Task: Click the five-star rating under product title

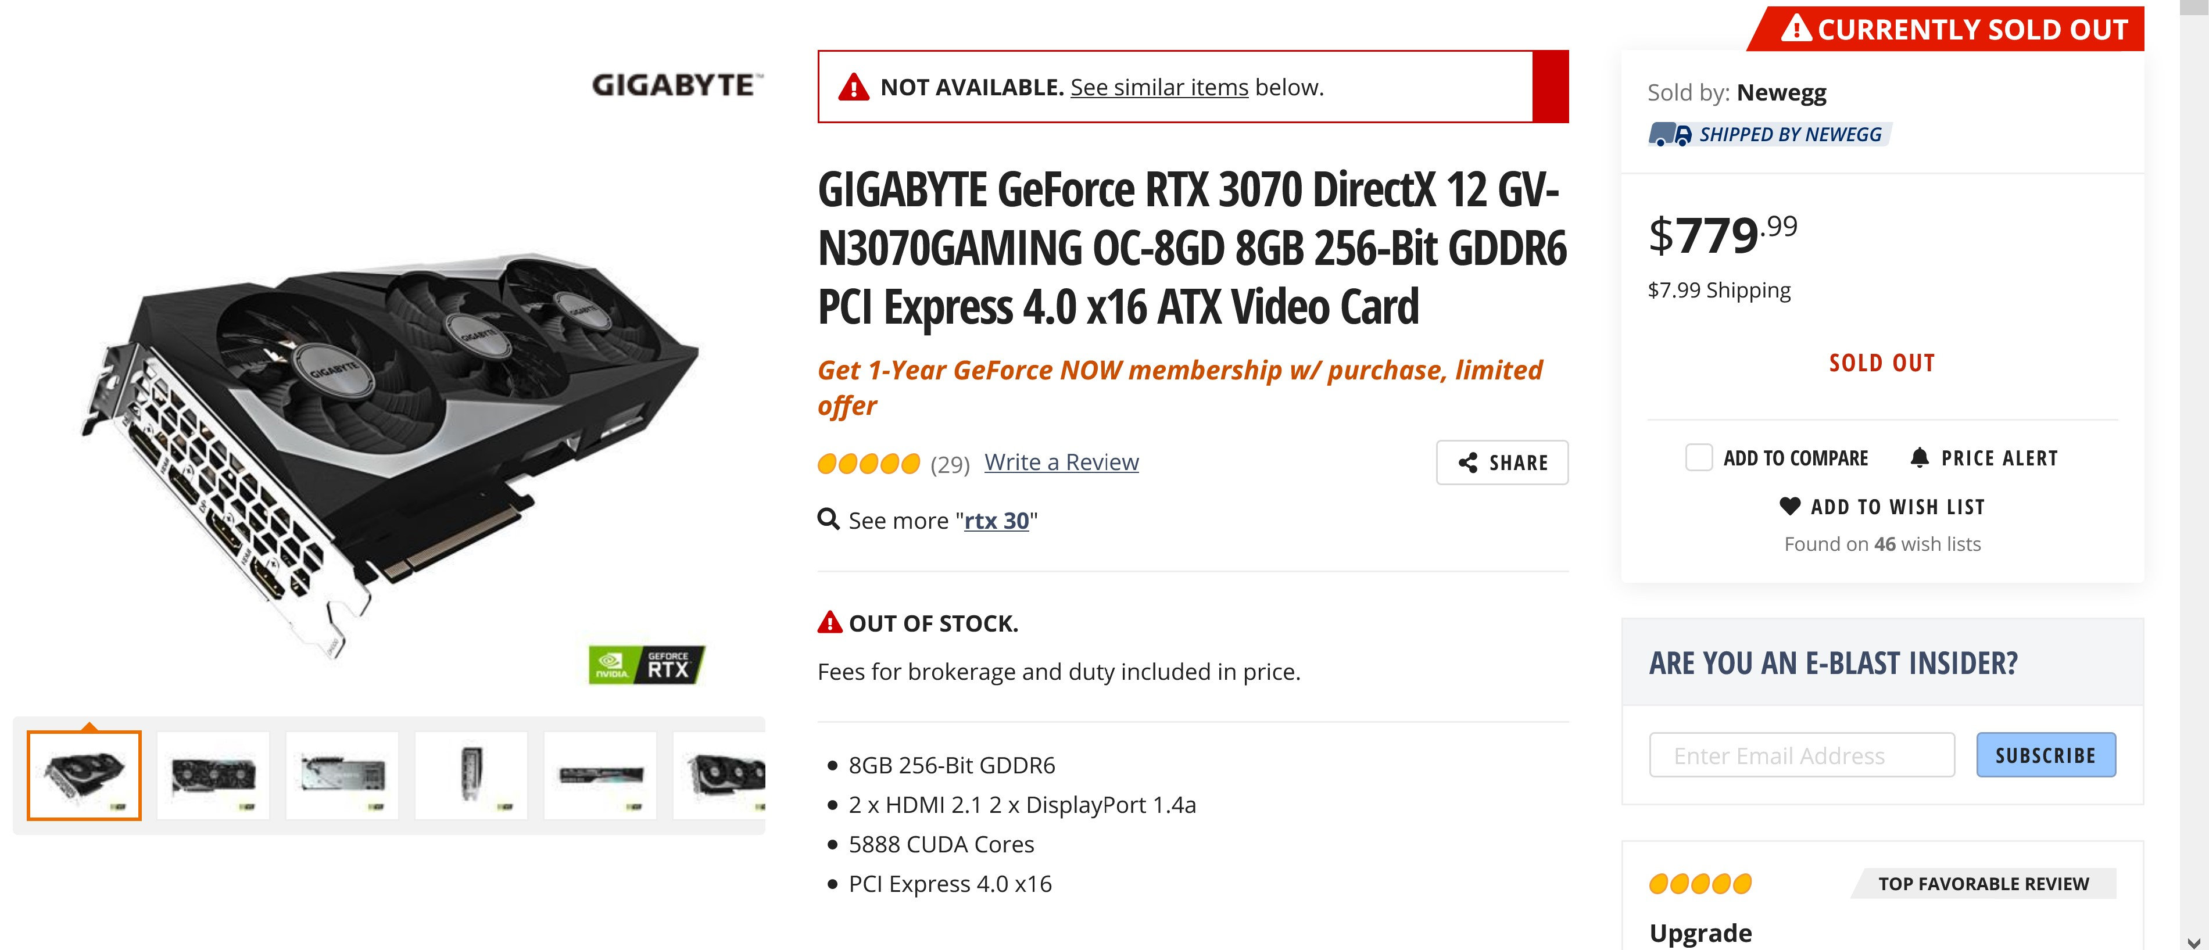Action: (868, 464)
